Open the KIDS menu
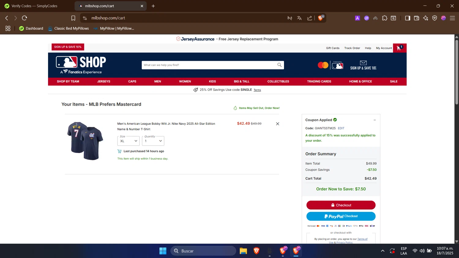Viewport: 459px width, 258px height. [212, 82]
